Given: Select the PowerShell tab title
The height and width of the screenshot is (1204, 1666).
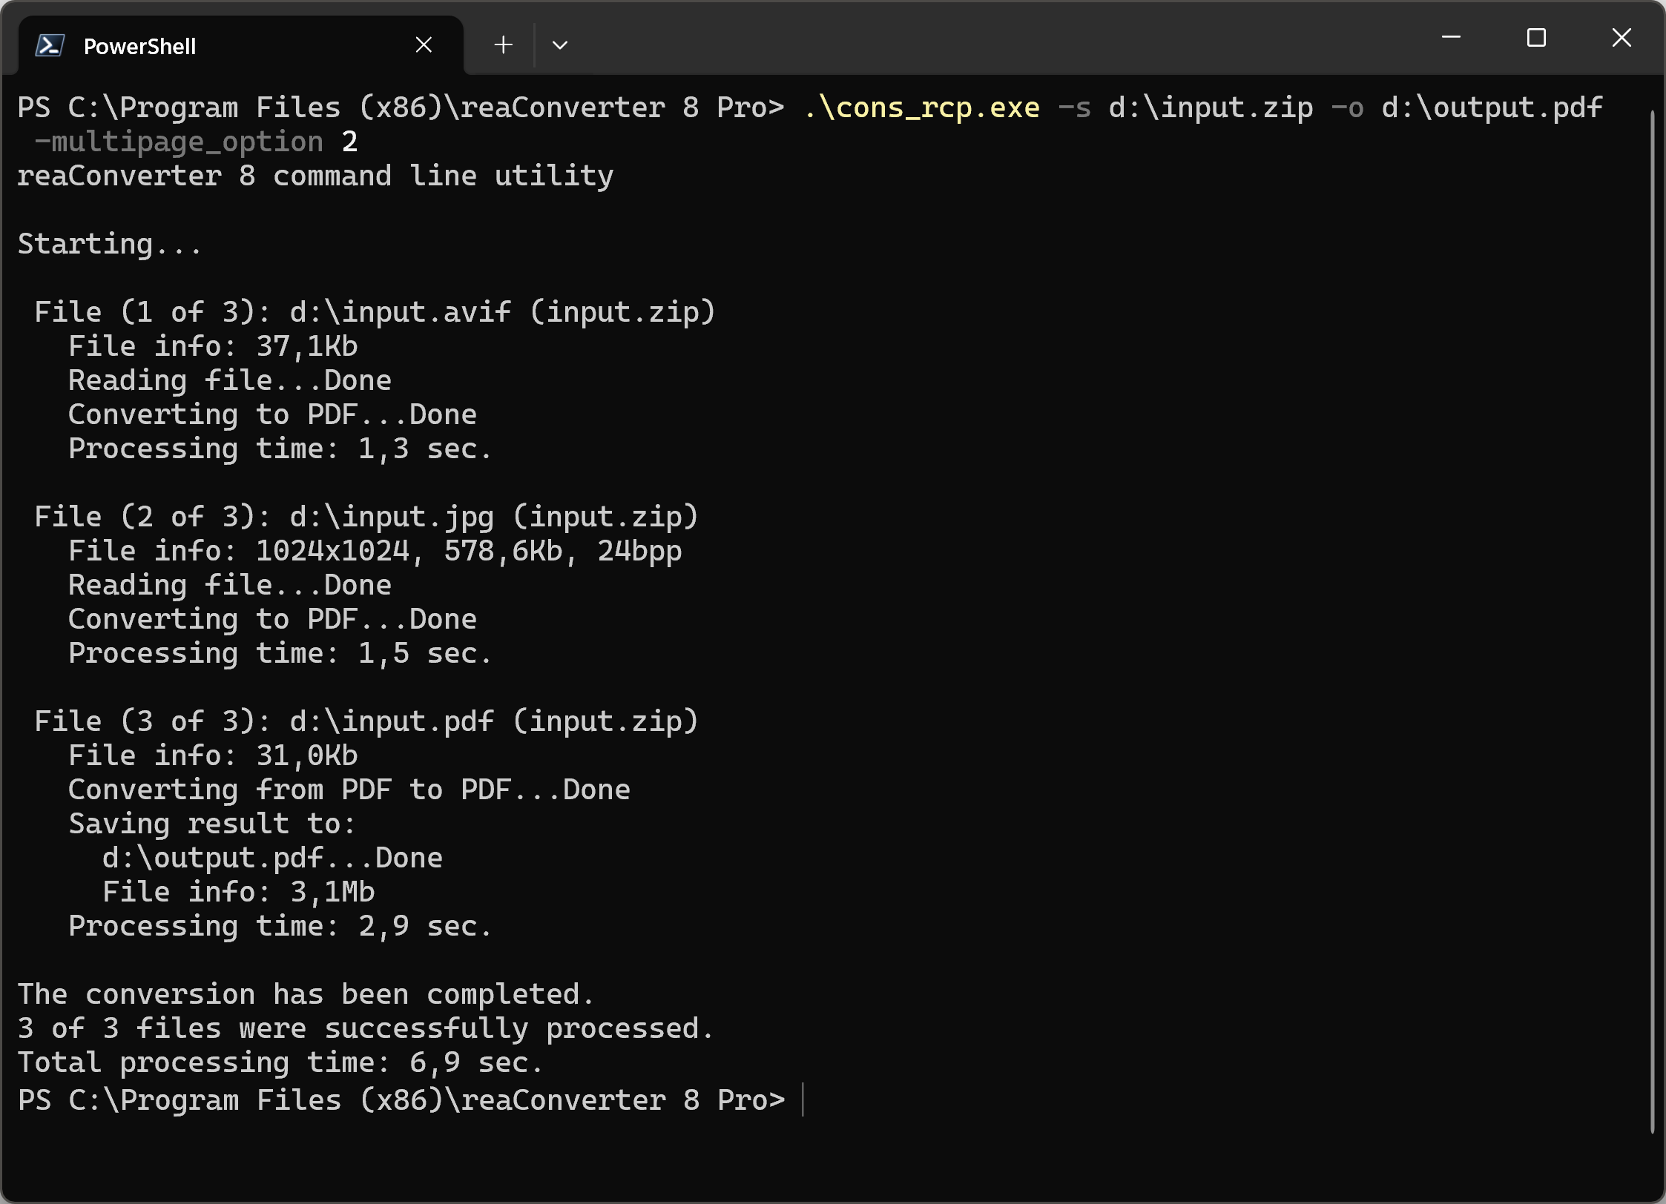Looking at the screenshot, I should pos(139,46).
